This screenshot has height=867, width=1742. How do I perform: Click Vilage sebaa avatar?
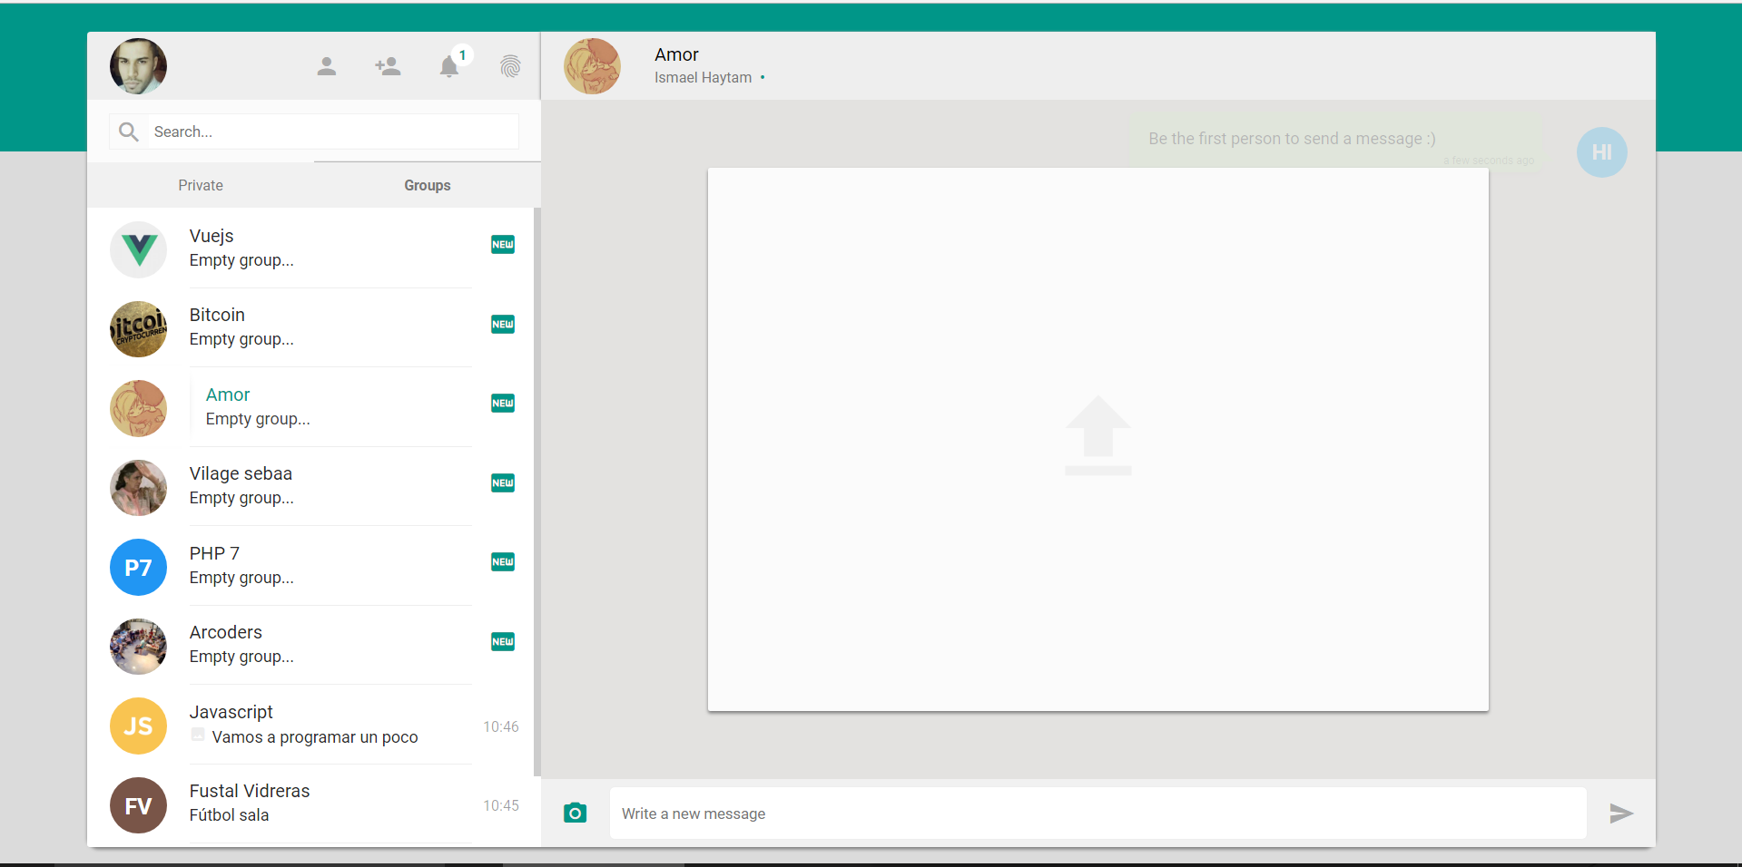pos(138,488)
